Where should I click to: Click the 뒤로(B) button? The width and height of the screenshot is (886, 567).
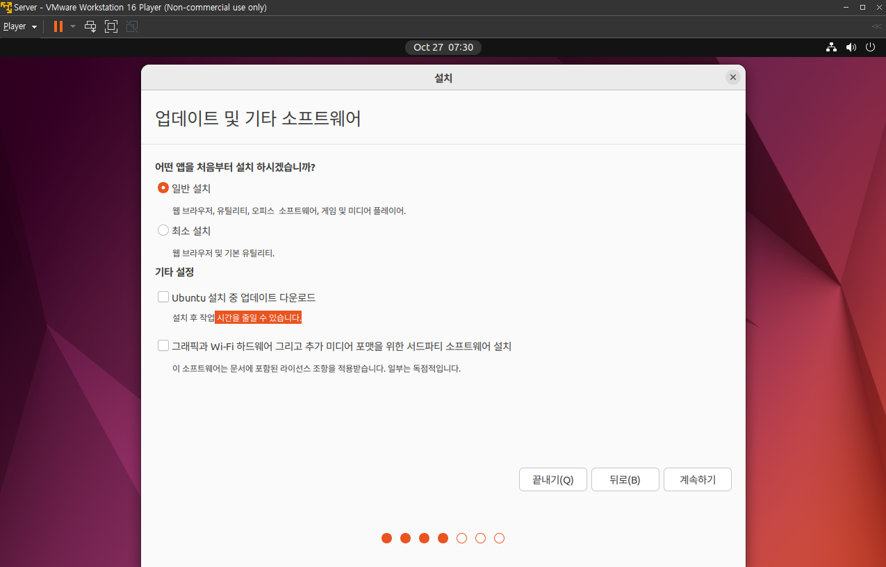pos(625,479)
